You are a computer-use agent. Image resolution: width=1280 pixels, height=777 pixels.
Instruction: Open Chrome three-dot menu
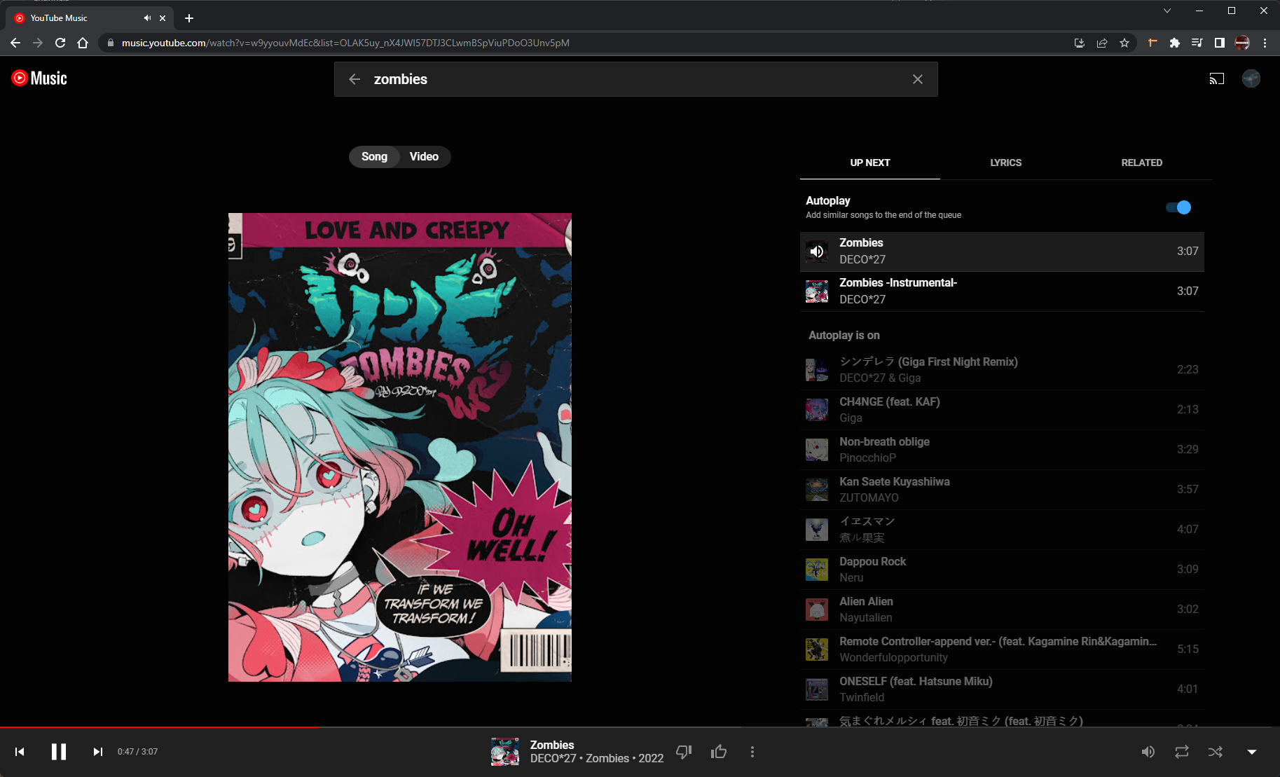(1265, 43)
